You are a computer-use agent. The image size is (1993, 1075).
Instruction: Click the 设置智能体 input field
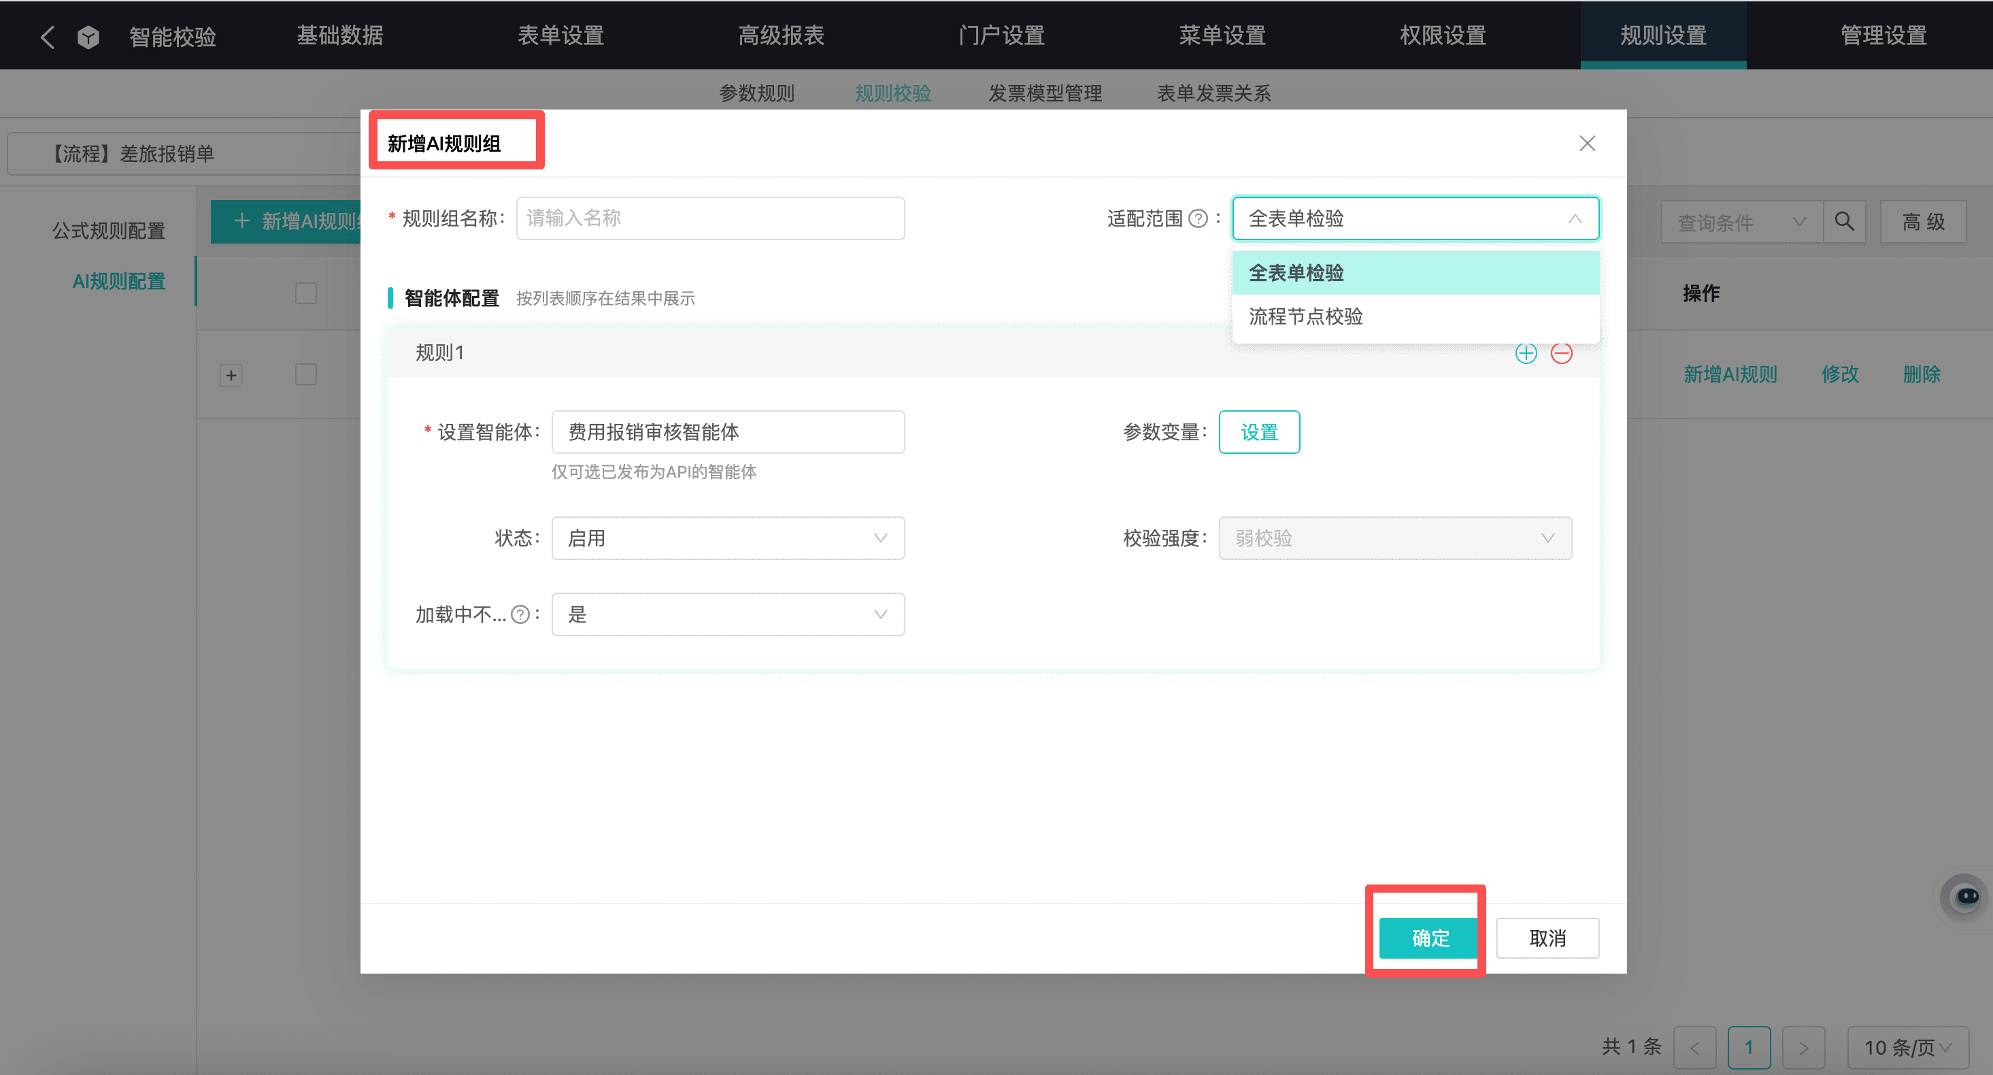727,432
